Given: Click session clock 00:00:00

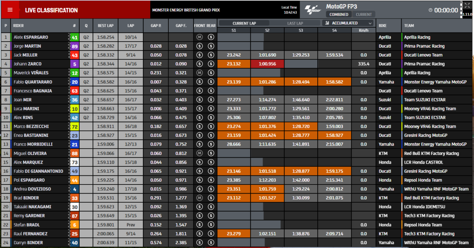Looking at the screenshot, I should 446,11.
